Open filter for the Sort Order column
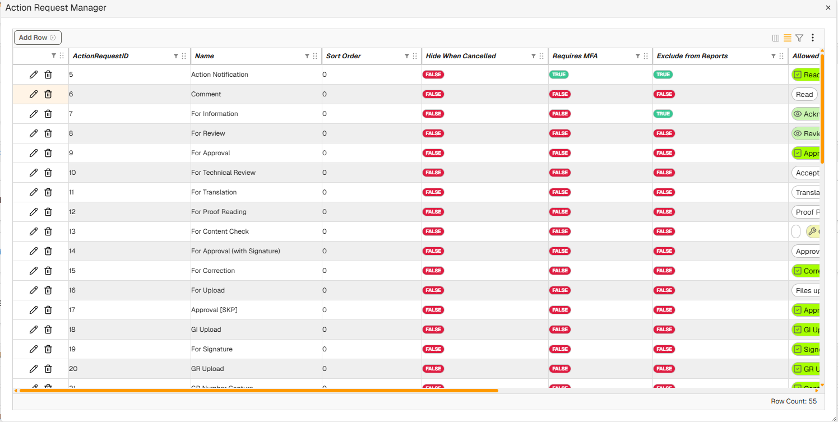 coord(407,56)
